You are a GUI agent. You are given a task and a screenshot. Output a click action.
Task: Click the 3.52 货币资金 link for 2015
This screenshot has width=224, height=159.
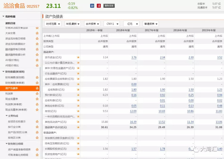point(220,57)
